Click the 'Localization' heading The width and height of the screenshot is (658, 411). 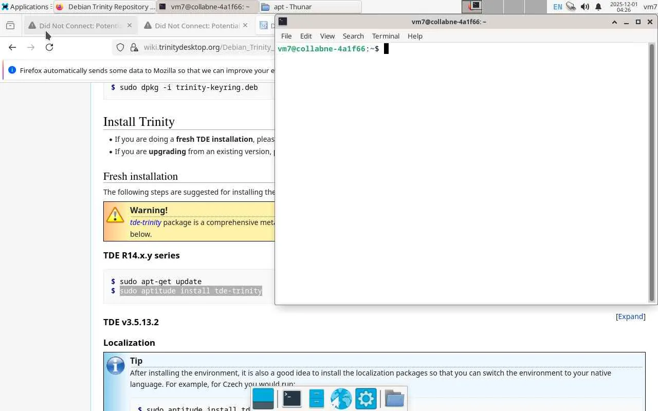tap(129, 343)
